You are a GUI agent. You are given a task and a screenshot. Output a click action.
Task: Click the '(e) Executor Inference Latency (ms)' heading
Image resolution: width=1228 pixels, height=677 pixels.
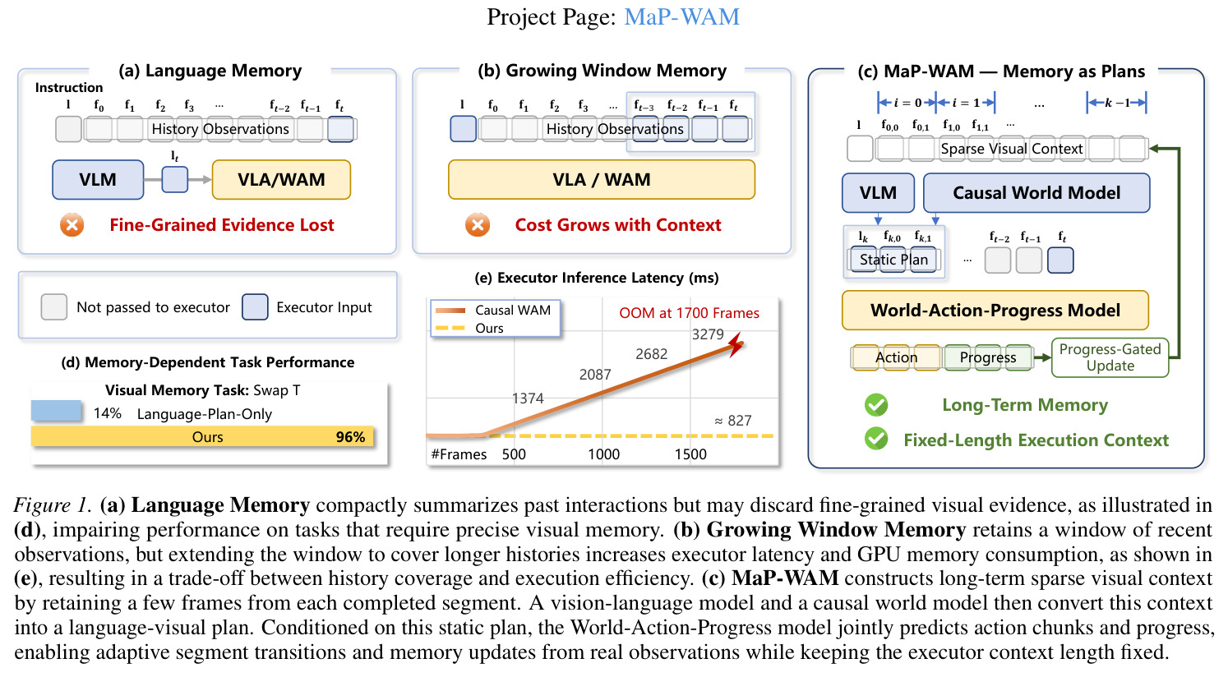coord(597,278)
